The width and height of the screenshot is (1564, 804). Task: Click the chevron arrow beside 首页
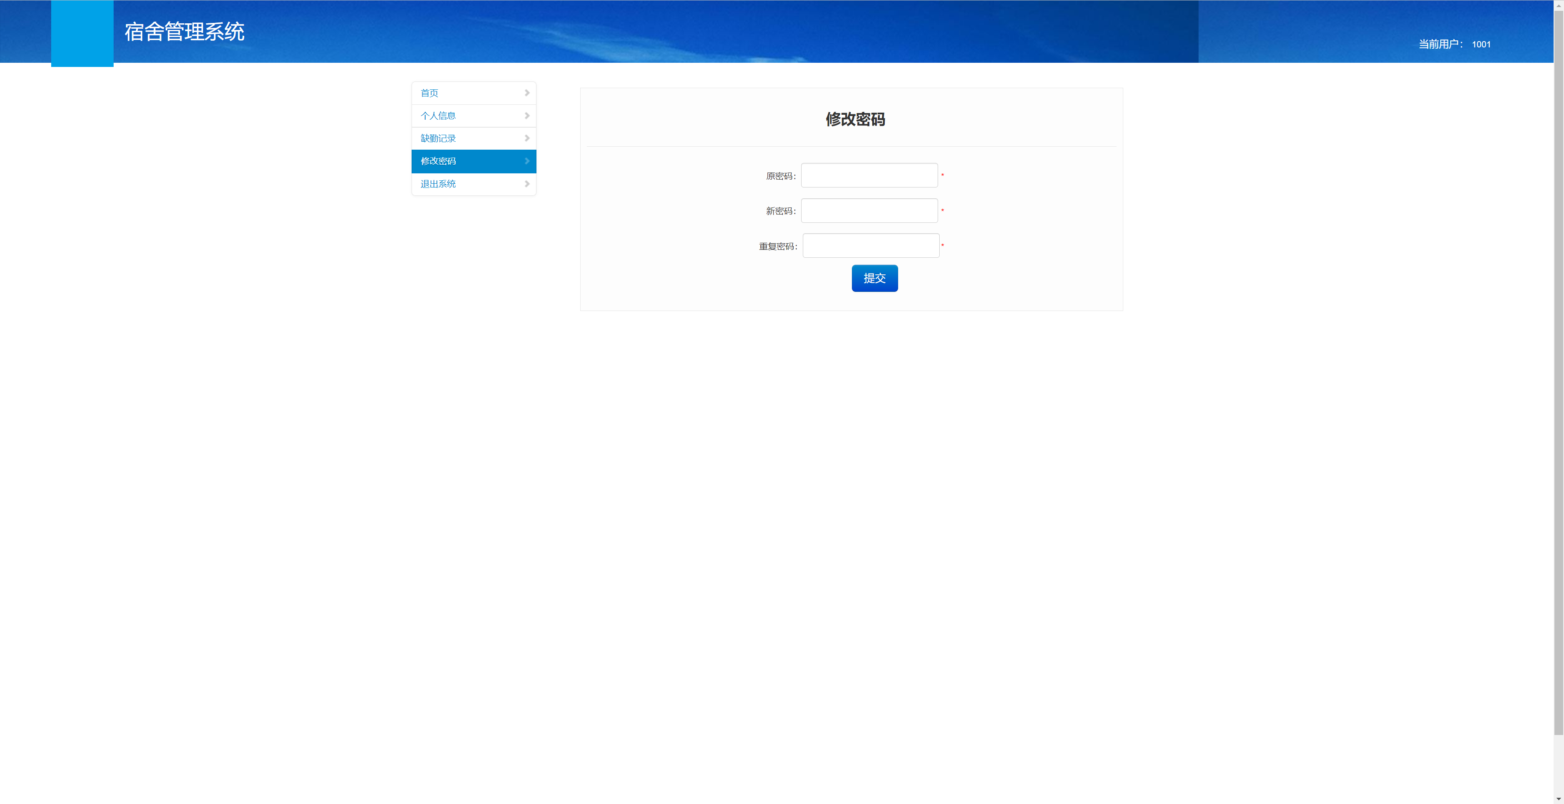(x=526, y=93)
